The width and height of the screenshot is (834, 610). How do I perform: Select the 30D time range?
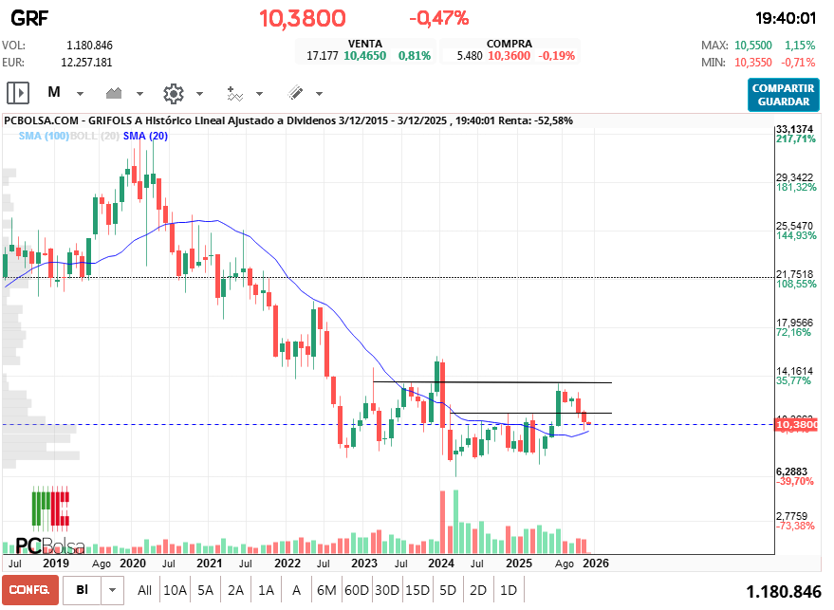point(387,590)
